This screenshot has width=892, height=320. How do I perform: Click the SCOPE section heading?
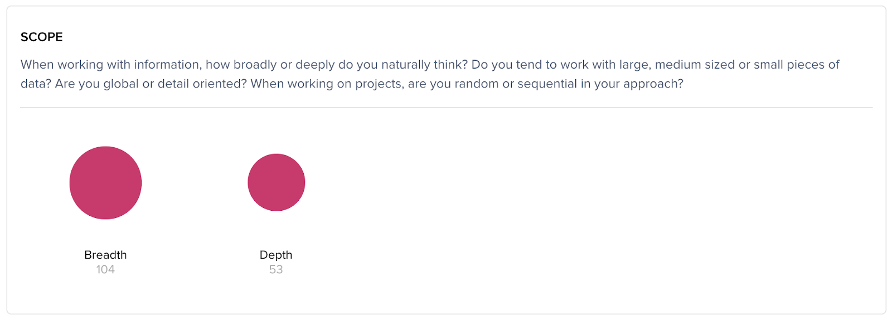[42, 37]
